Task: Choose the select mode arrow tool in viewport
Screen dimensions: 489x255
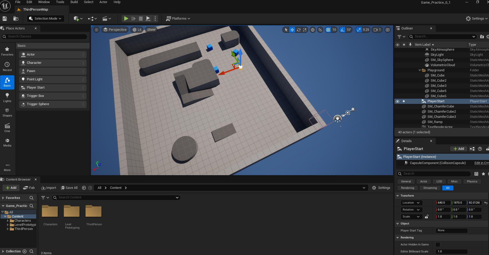Action: (286, 30)
